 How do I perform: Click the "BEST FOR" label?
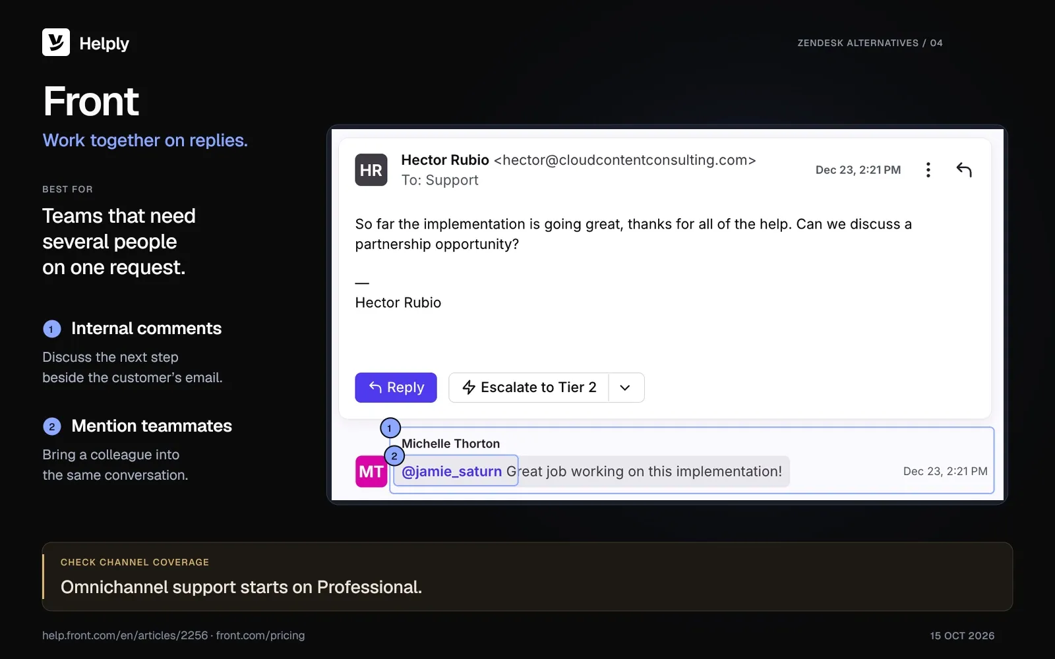tap(67, 189)
